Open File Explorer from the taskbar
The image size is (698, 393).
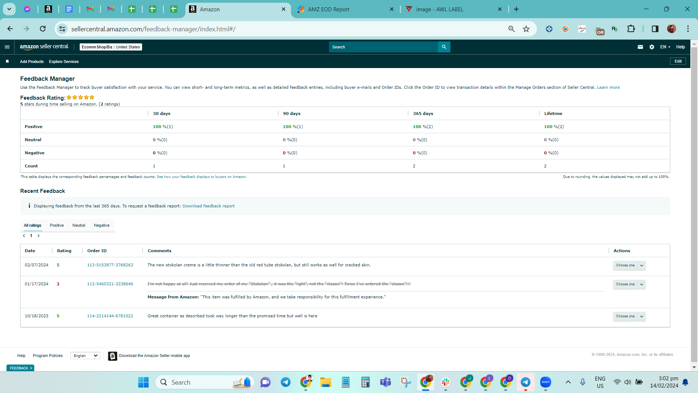[x=325, y=382]
